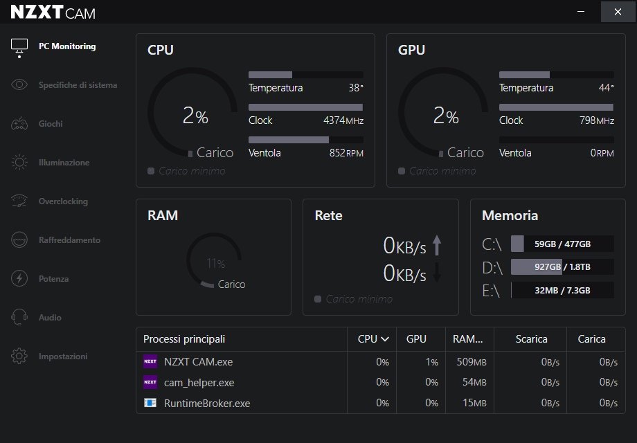Sort processes by Carica column
The height and width of the screenshot is (443, 637).
click(591, 339)
